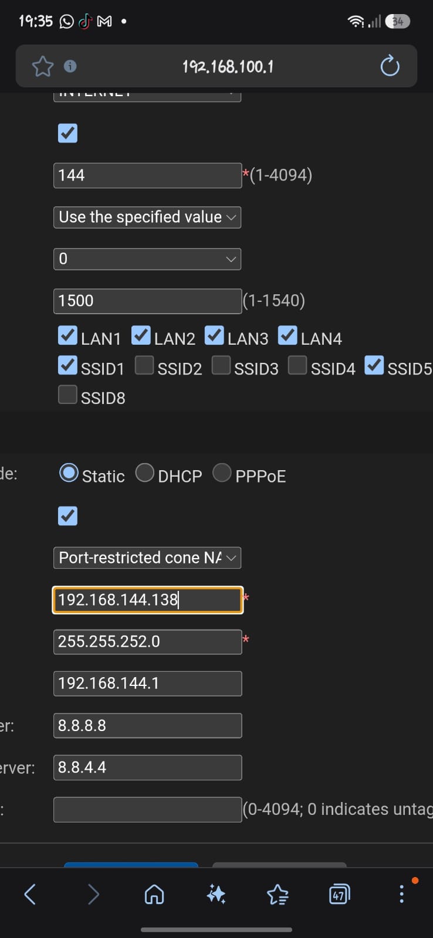433x938 pixels.
Task: Go back with the browser back arrow
Action: coord(30,894)
